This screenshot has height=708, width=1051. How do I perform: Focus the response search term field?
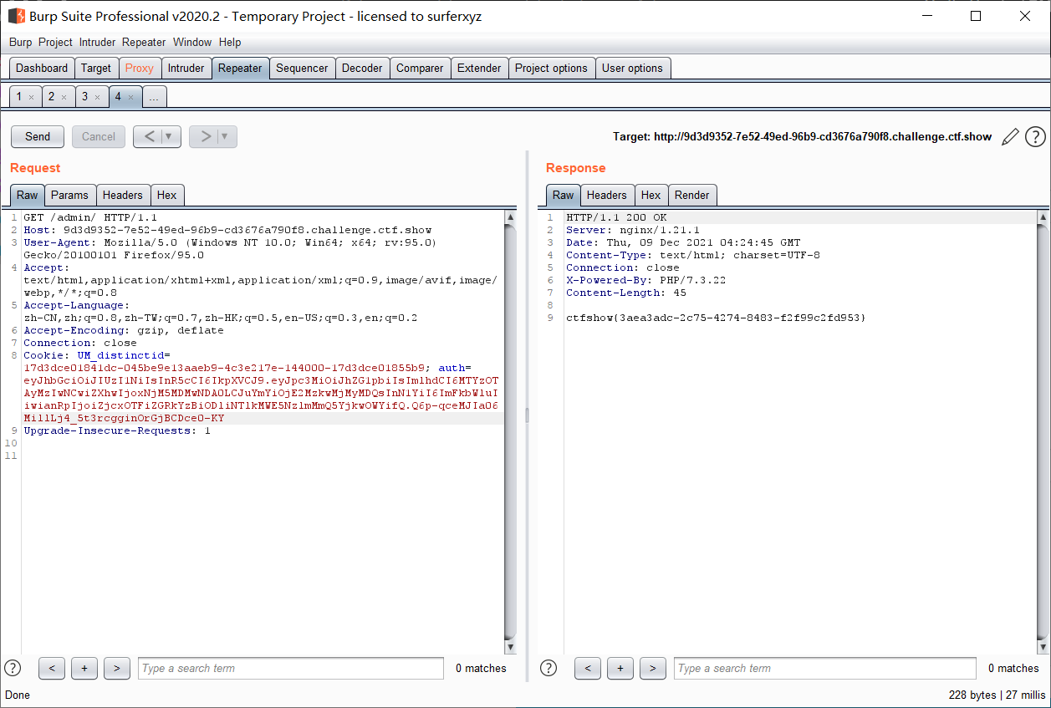825,668
